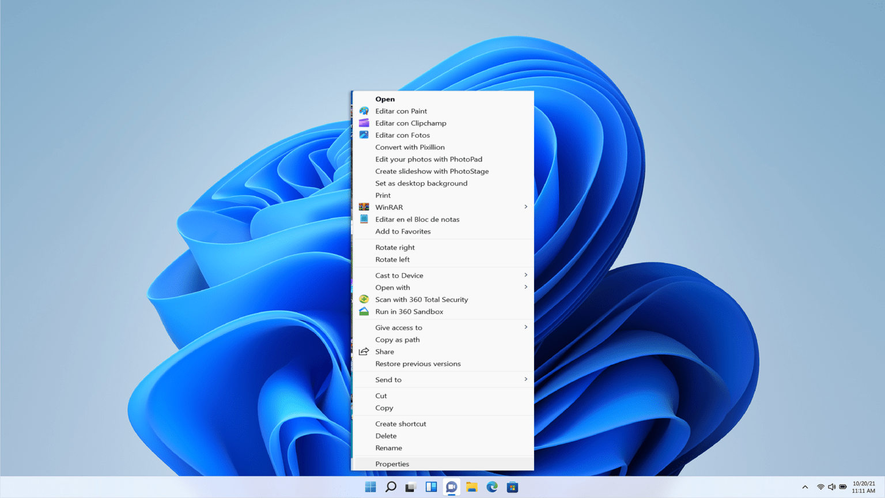Click the 360 Total Security icon
The width and height of the screenshot is (885, 498).
(x=364, y=299)
